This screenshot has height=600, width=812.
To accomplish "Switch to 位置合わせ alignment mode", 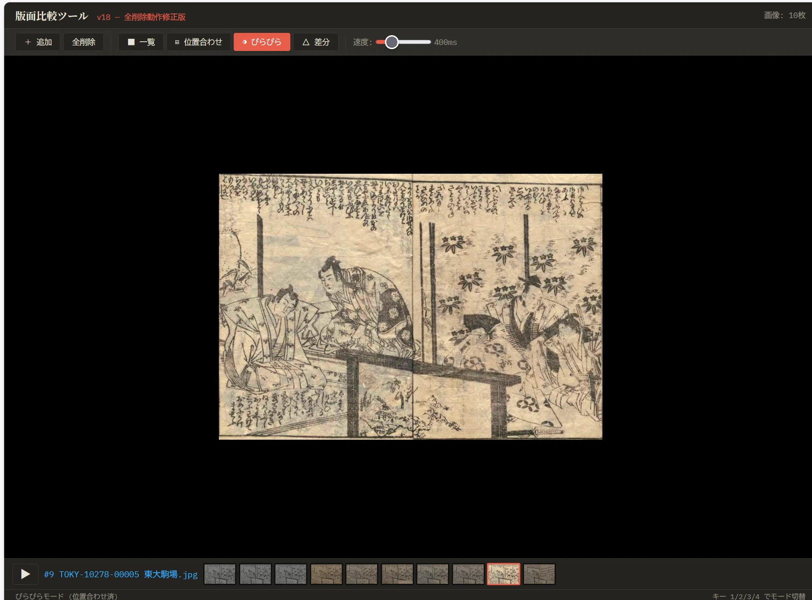I will tap(198, 42).
